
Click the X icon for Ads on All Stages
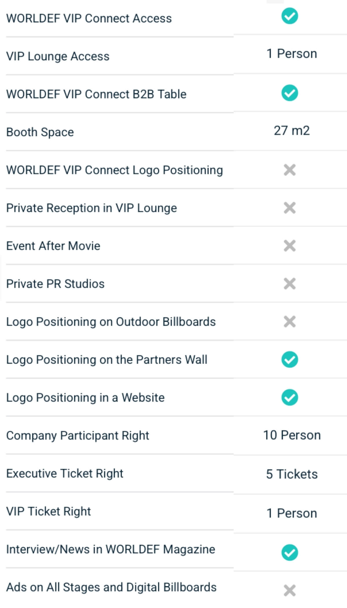(289, 591)
